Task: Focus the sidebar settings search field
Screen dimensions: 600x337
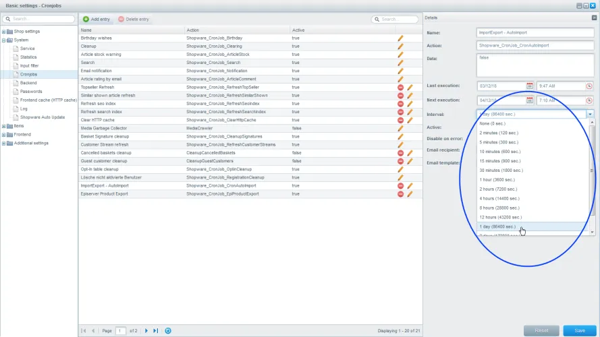Action: (38, 19)
